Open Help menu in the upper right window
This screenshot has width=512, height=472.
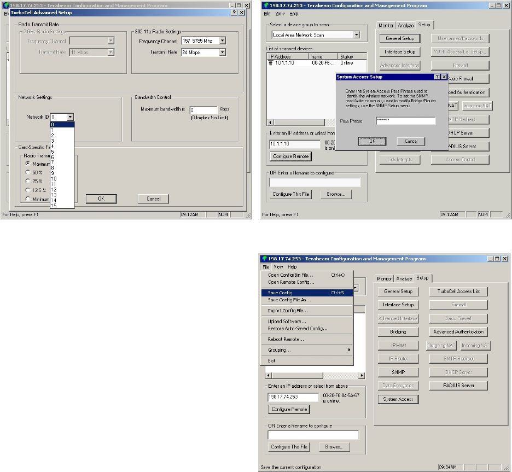coord(294,14)
